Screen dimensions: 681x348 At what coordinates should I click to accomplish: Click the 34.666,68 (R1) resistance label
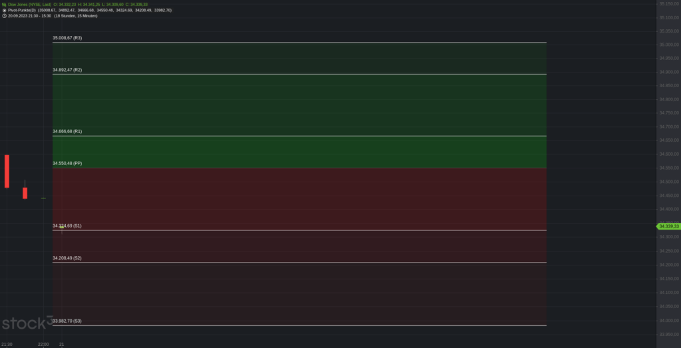pyautogui.click(x=67, y=131)
